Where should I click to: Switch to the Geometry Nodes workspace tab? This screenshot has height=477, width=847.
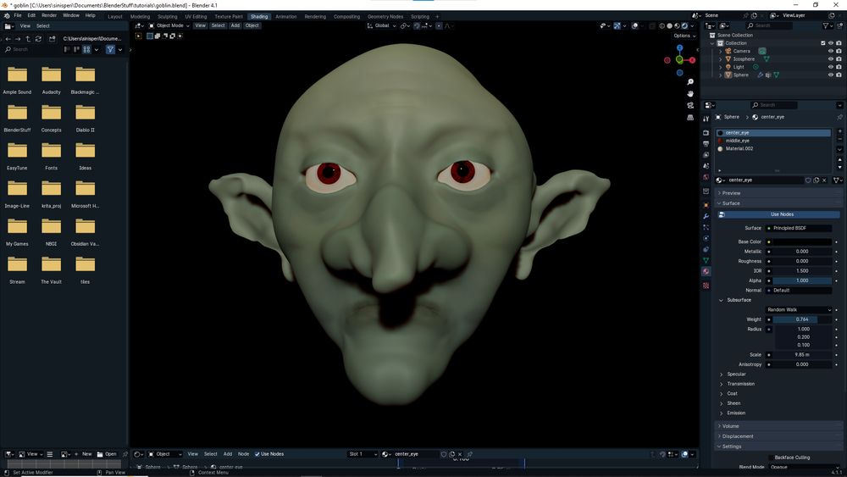click(385, 17)
